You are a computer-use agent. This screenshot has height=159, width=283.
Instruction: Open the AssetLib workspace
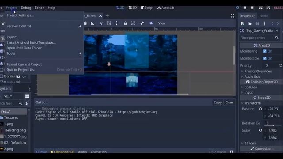[166, 8]
